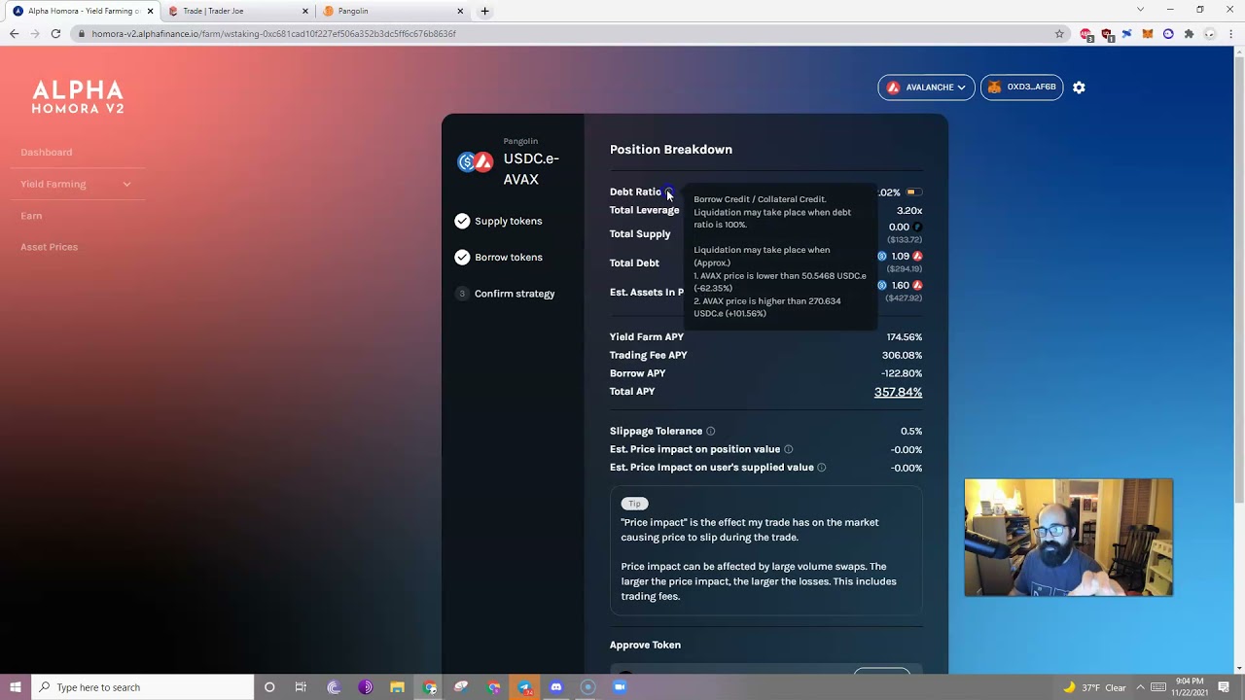Click the Debt Ratio info icon
The image size is (1245, 700).
pos(668,192)
